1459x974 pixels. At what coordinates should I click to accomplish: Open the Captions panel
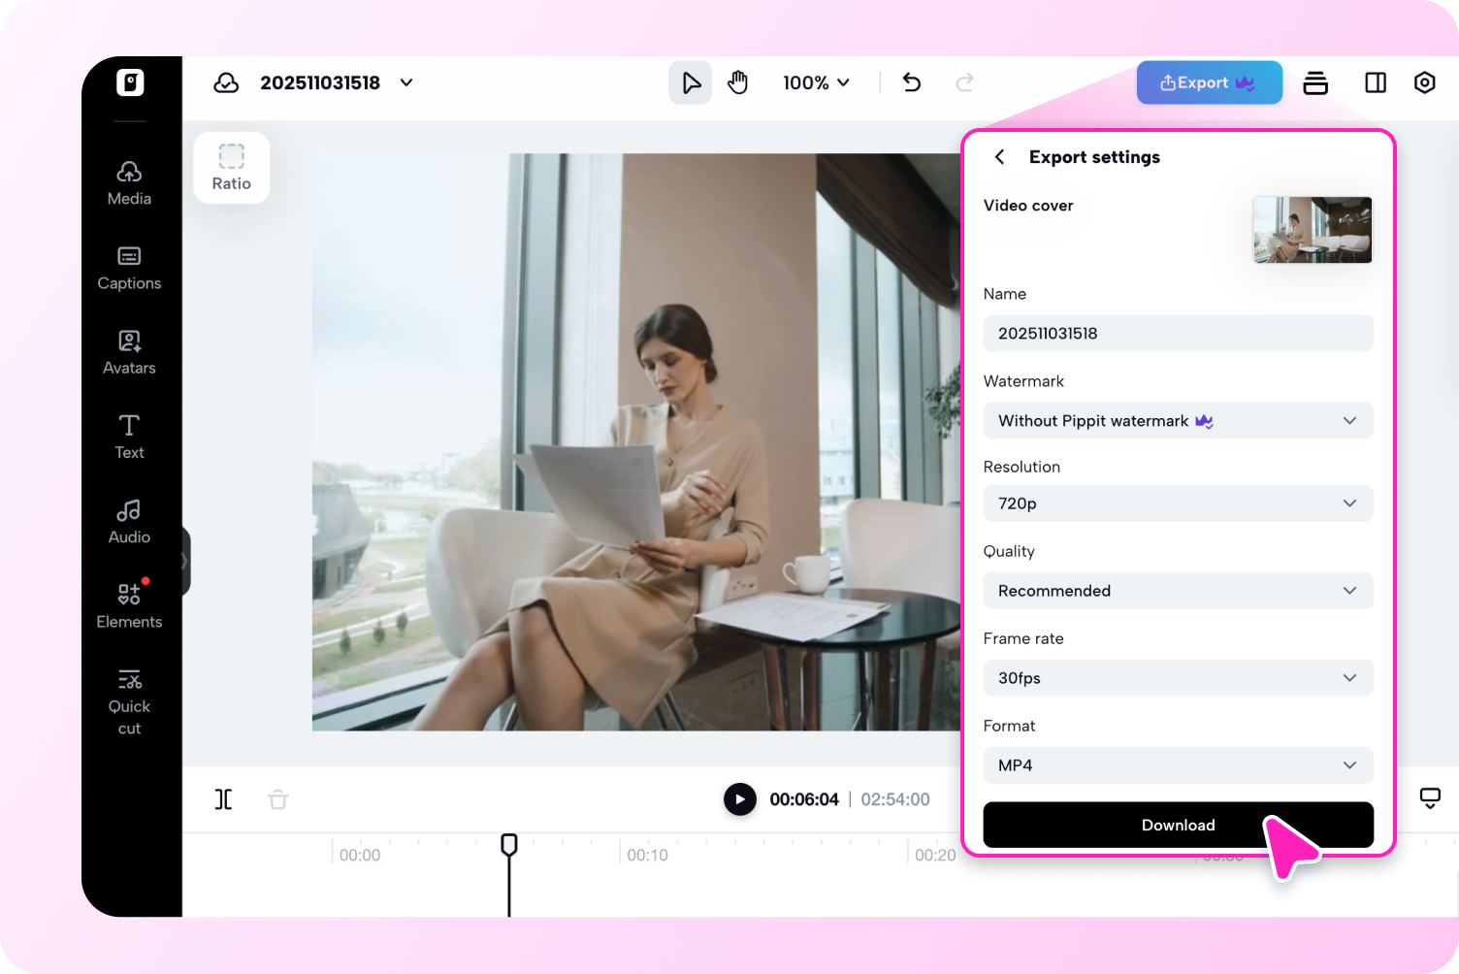[129, 268]
